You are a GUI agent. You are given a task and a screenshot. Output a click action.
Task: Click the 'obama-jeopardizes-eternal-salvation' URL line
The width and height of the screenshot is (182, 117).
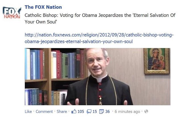[78, 41]
